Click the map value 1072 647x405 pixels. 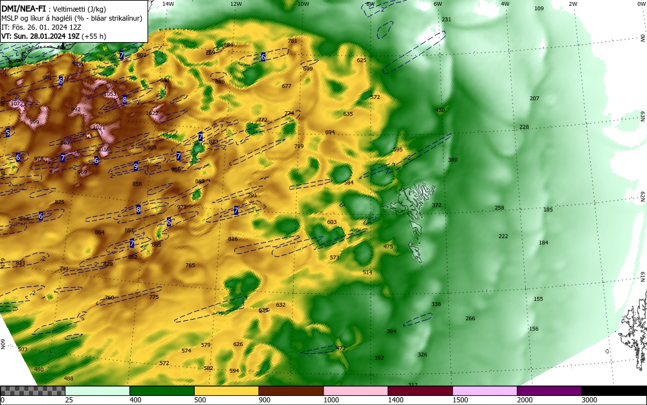click(x=17, y=104)
